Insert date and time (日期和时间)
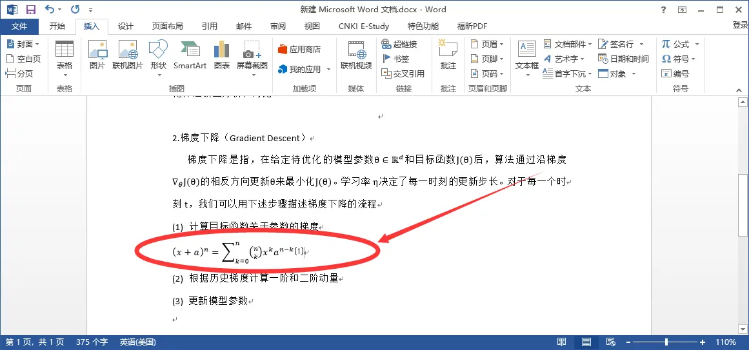Screen dimensions: 749x350 (623, 59)
